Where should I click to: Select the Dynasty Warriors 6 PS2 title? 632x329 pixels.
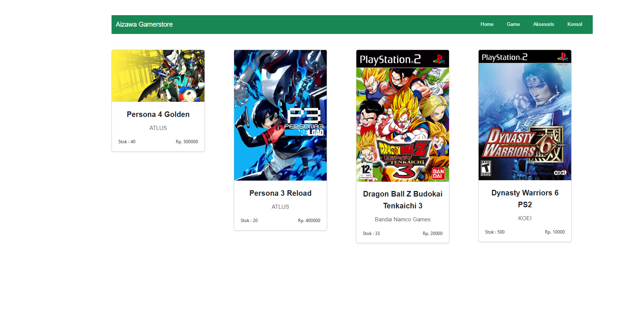[x=525, y=199]
